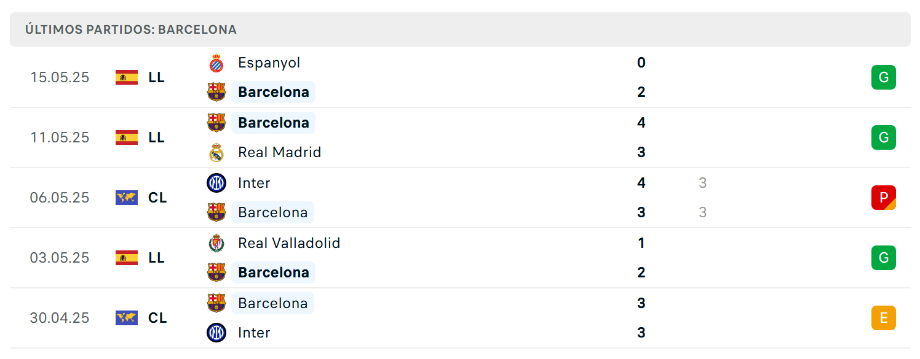Click the Real Valladolid crest icon
The width and height of the screenshot is (920, 359).
216,243
